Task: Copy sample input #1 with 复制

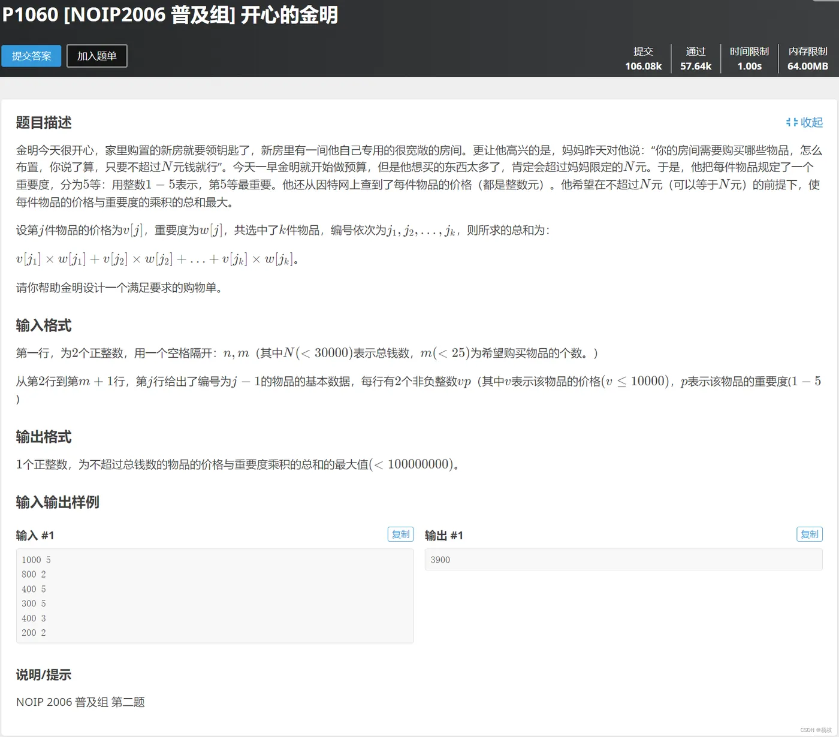Action: click(400, 534)
